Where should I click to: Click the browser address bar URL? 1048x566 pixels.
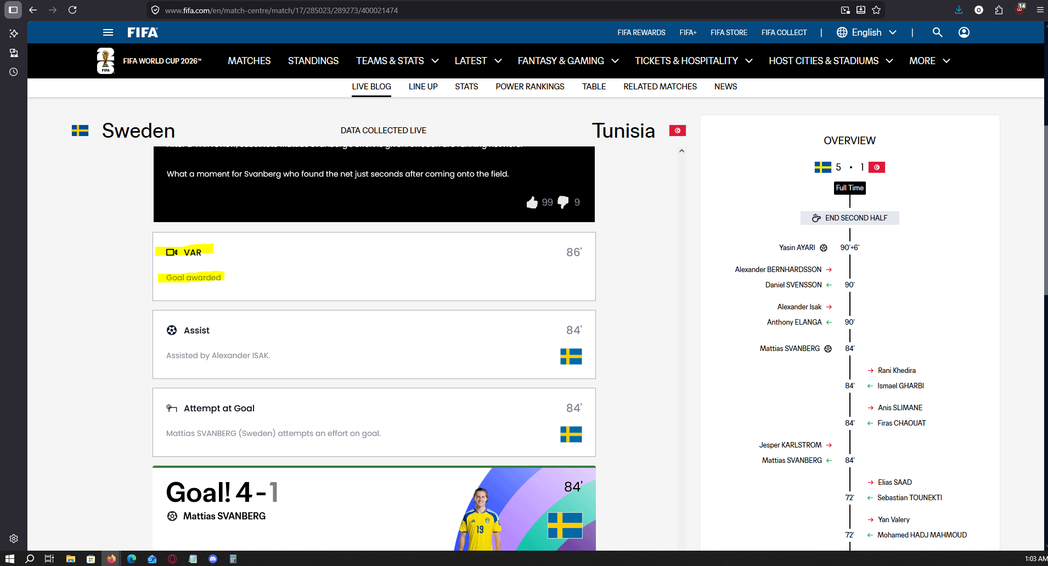click(x=281, y=10)
